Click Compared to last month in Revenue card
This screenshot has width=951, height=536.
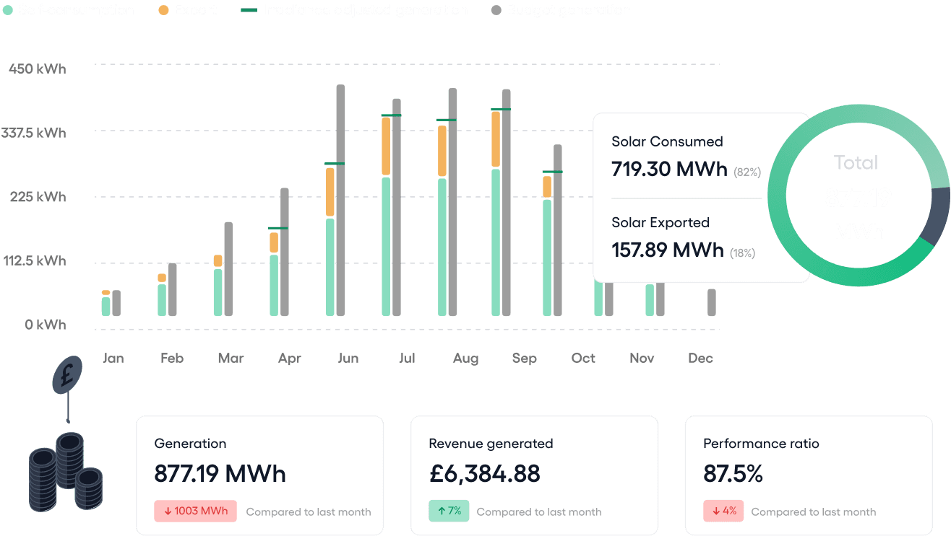click(539, 511)
